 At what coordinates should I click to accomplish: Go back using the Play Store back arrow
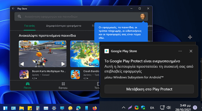tap(13, 9)
